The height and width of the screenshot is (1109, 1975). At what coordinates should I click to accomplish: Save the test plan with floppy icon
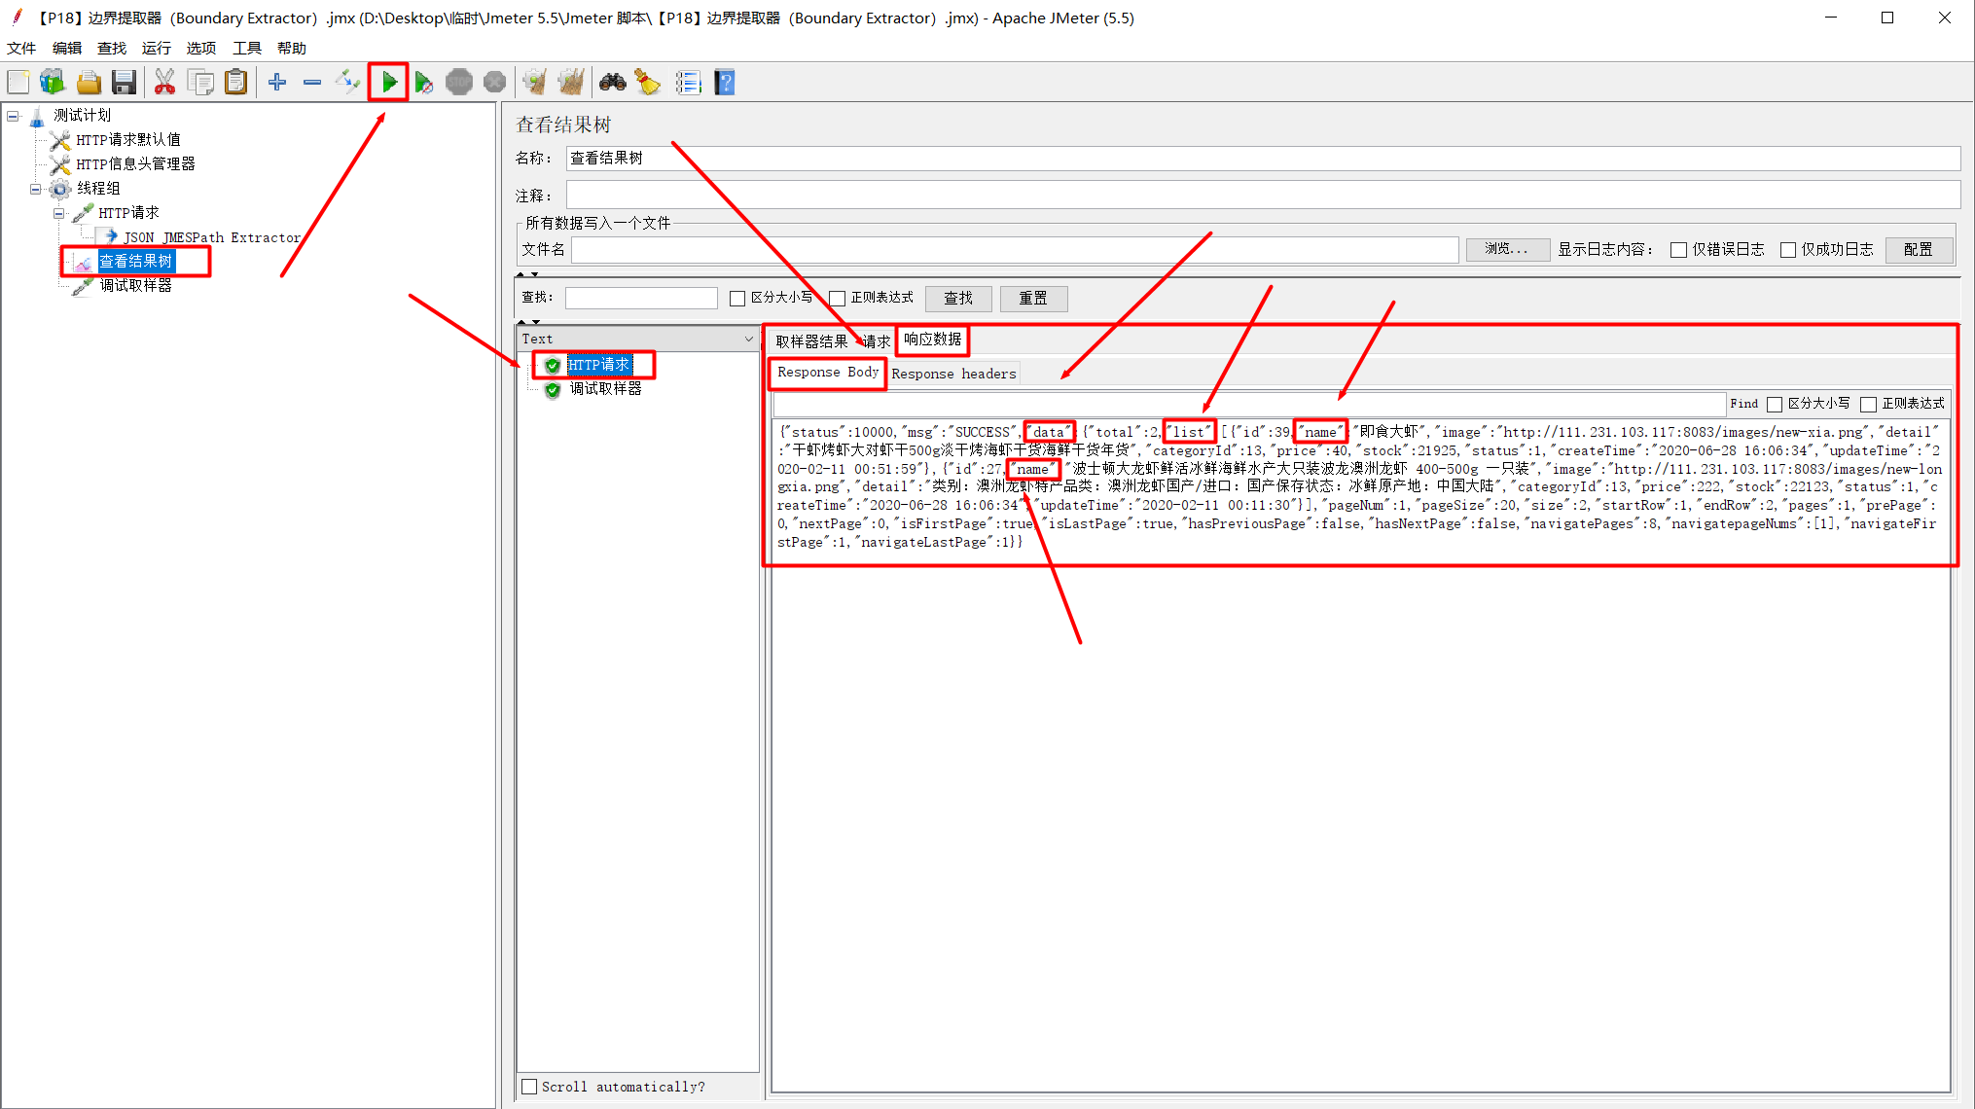[124, 83]
